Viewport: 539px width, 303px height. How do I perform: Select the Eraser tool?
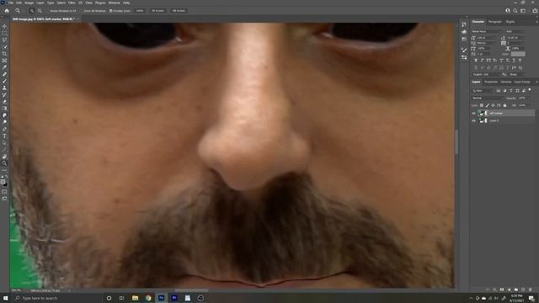4,102
